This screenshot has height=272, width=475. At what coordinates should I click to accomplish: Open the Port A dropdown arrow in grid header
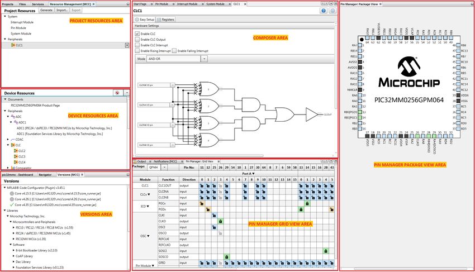coord(253,174)
